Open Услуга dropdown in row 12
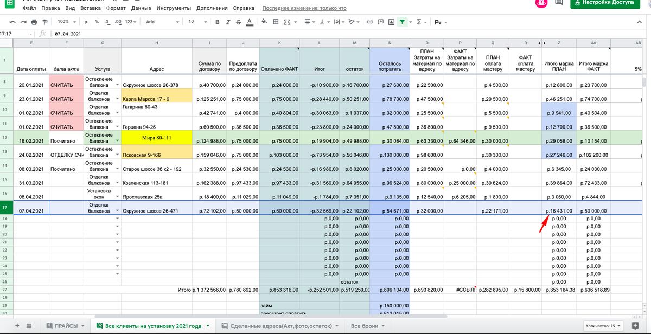Screen dimensions: 651x334 (x=118, y=140)
